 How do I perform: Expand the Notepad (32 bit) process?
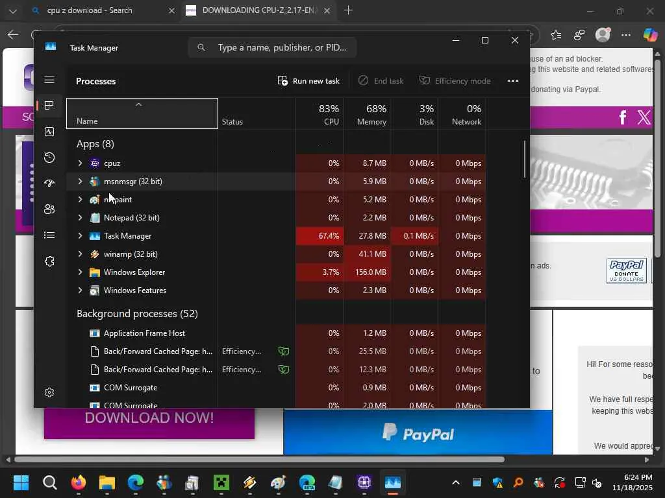click(x=80, y=218)
